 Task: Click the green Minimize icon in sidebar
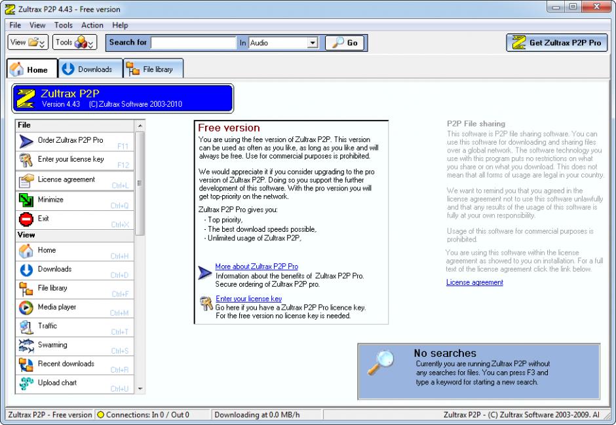click(26, 200)
